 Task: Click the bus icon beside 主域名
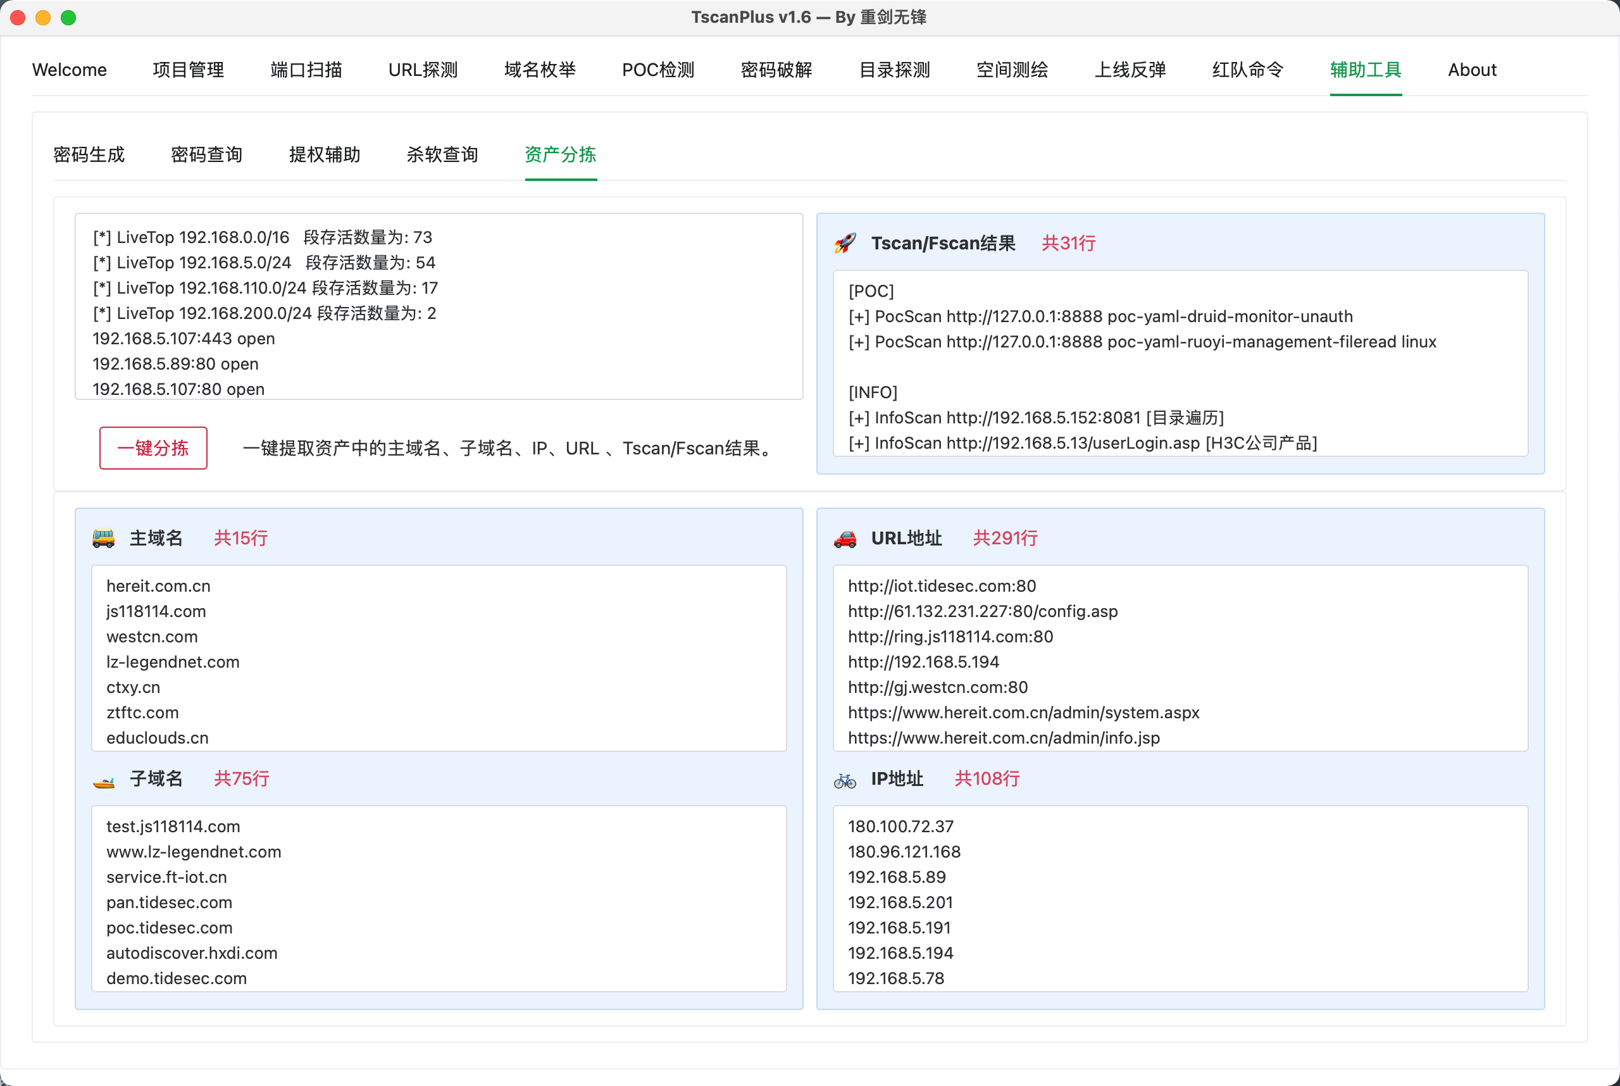103,538
